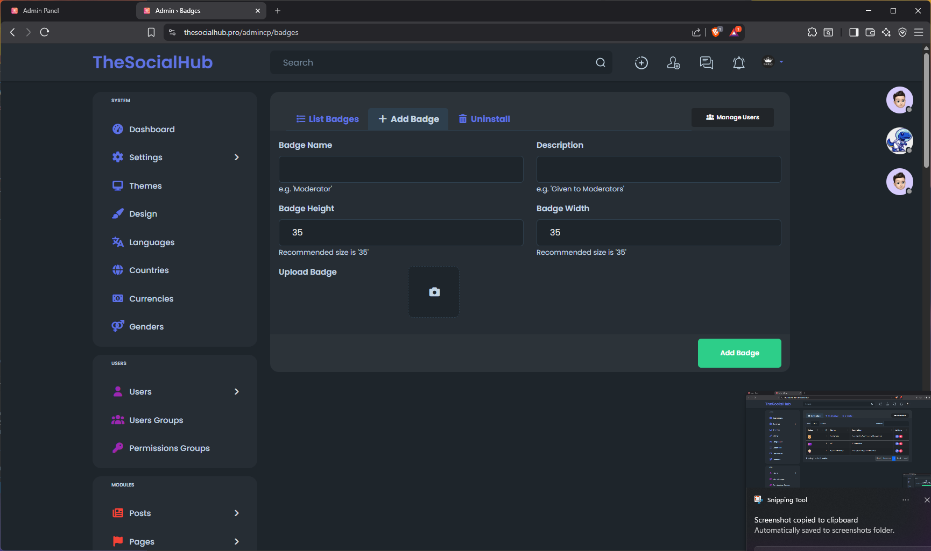Click the add-user friend requests icon
Image resolution: width=931 pixels, height=551 pixels.
coord(673,63)
